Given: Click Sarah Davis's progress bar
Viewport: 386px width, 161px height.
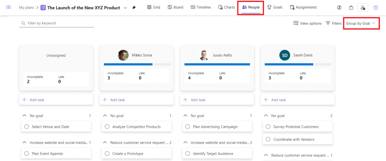Looking at the screenshot, I should (298, 64).
